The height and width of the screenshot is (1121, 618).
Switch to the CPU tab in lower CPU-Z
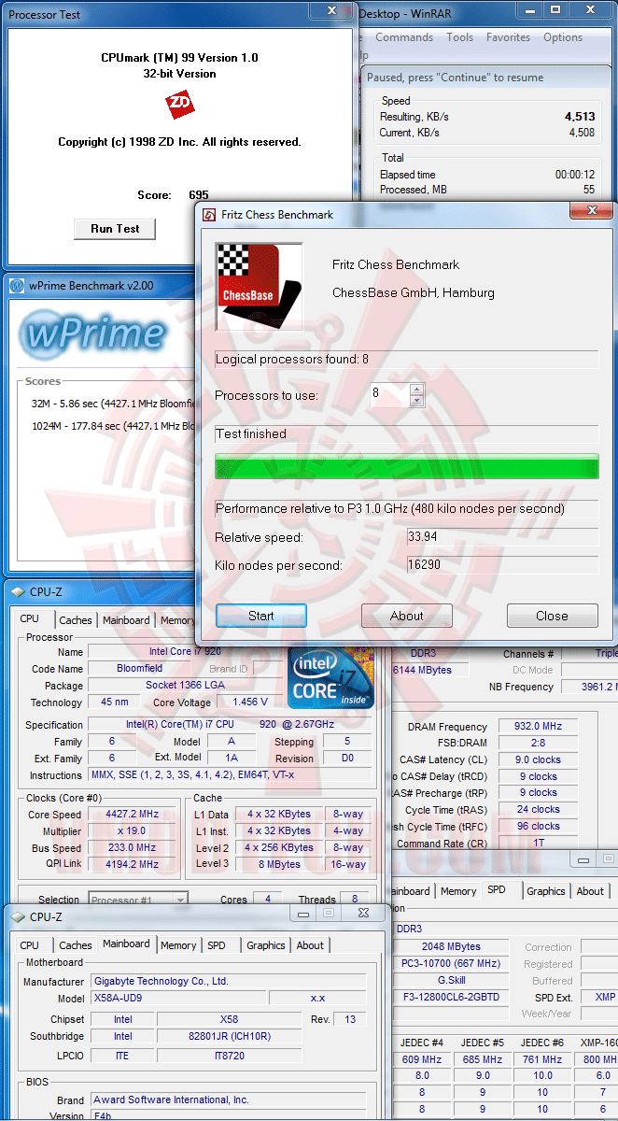click(x=30, y=945)
